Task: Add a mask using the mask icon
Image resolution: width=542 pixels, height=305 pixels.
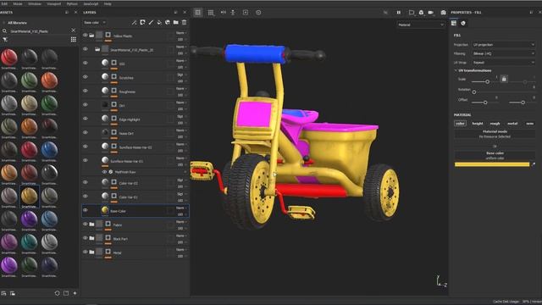Action: (142, 23)
